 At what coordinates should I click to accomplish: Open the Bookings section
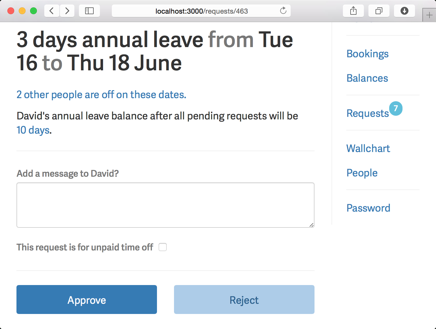click(x=367, y=54)
